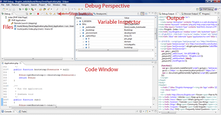Open the File menu

pos(3,5)
